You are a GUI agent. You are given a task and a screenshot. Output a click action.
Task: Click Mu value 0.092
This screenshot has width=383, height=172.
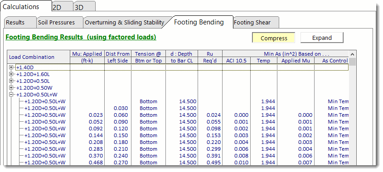[96, 129]
